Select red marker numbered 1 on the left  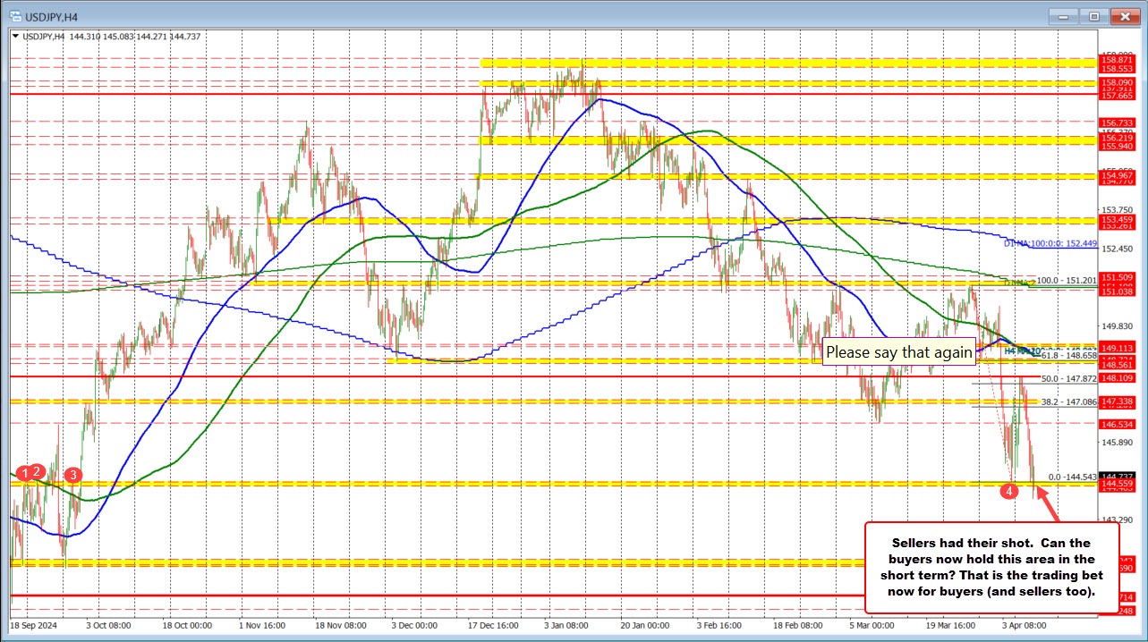click(x=25, y=473)
